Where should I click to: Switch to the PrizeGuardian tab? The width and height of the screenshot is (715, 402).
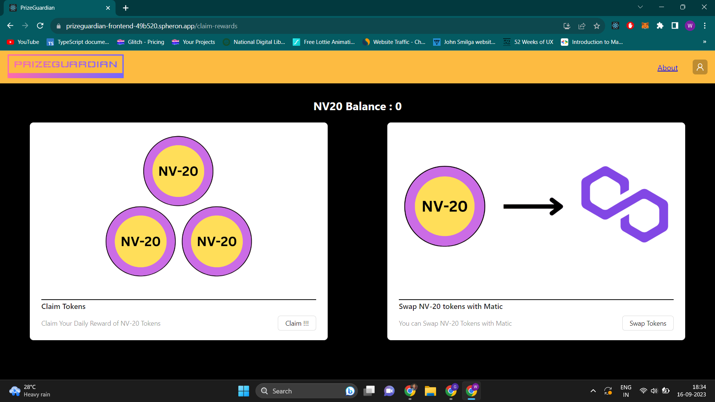pos(56,8)
